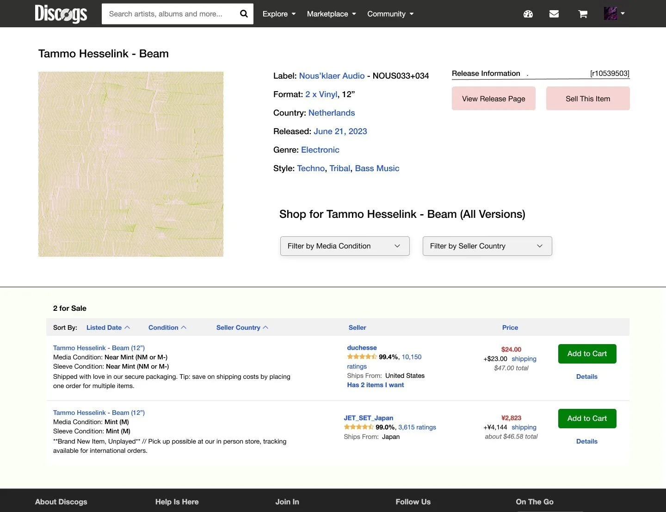Expand the user profile dropdown arrow

click(623, 13)
